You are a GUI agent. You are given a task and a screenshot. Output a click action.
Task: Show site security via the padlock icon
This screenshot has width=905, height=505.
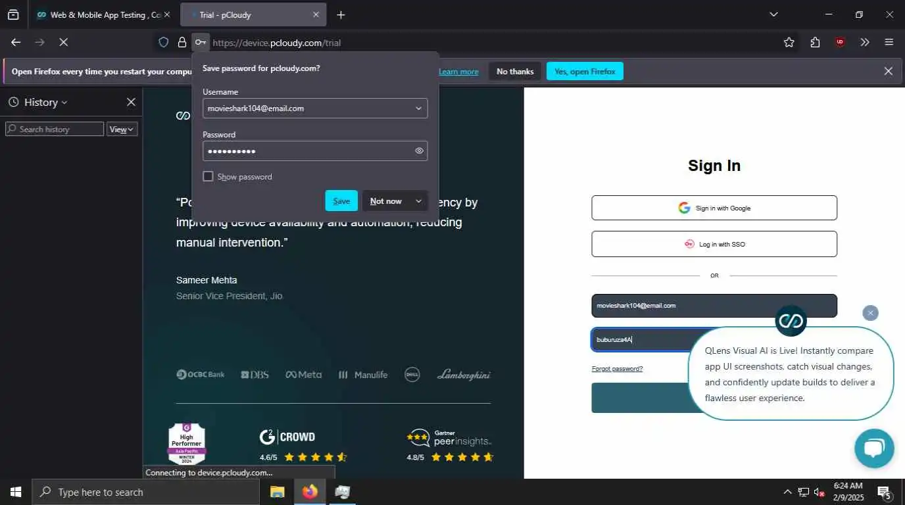[x=182, y=42]
